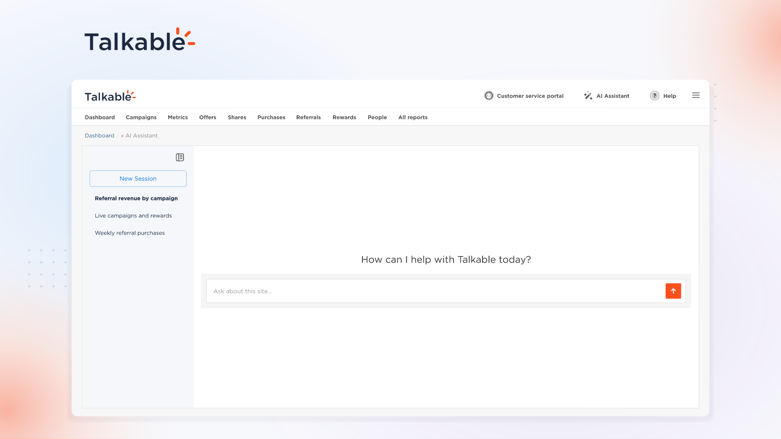The height and width of the screenshot is (439, 781).
Task: Open the All reports tab
Action: (413, 118)
